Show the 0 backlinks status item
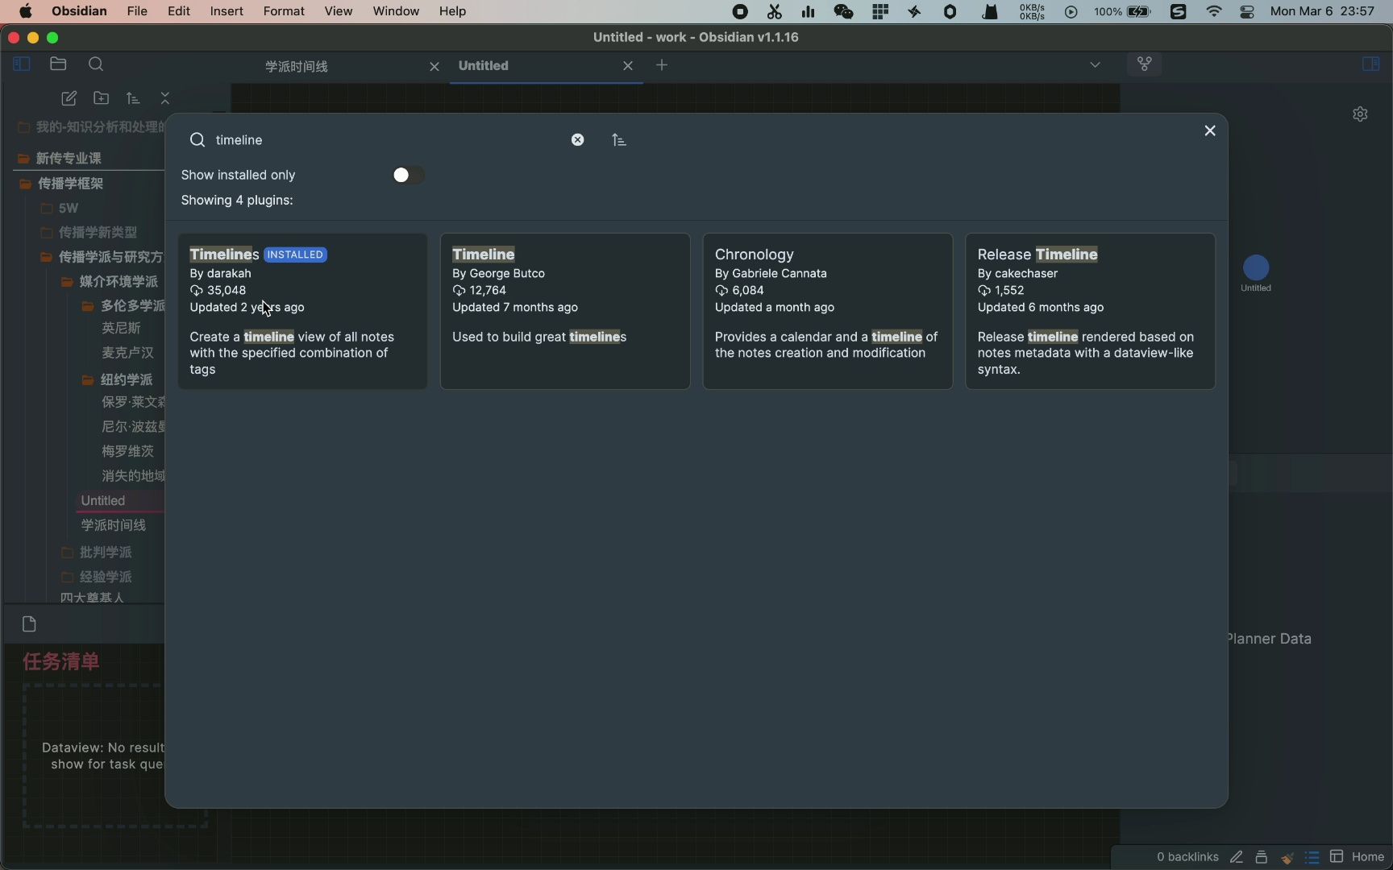Image resolution: width=1393 pixels, height=870 pixels. (1187, 857)
